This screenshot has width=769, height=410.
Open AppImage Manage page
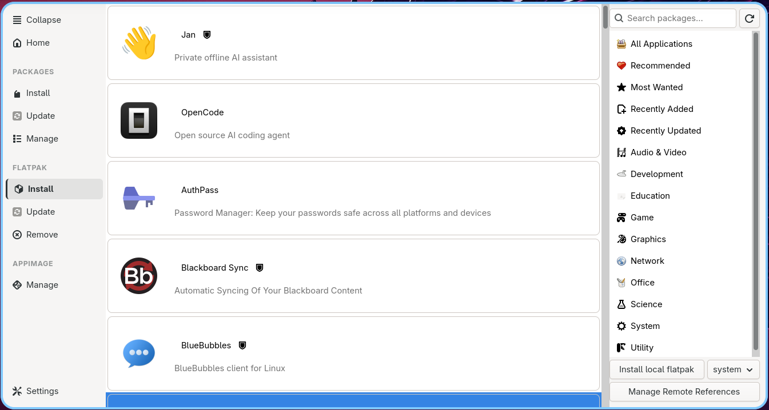[x=54, y=285]
